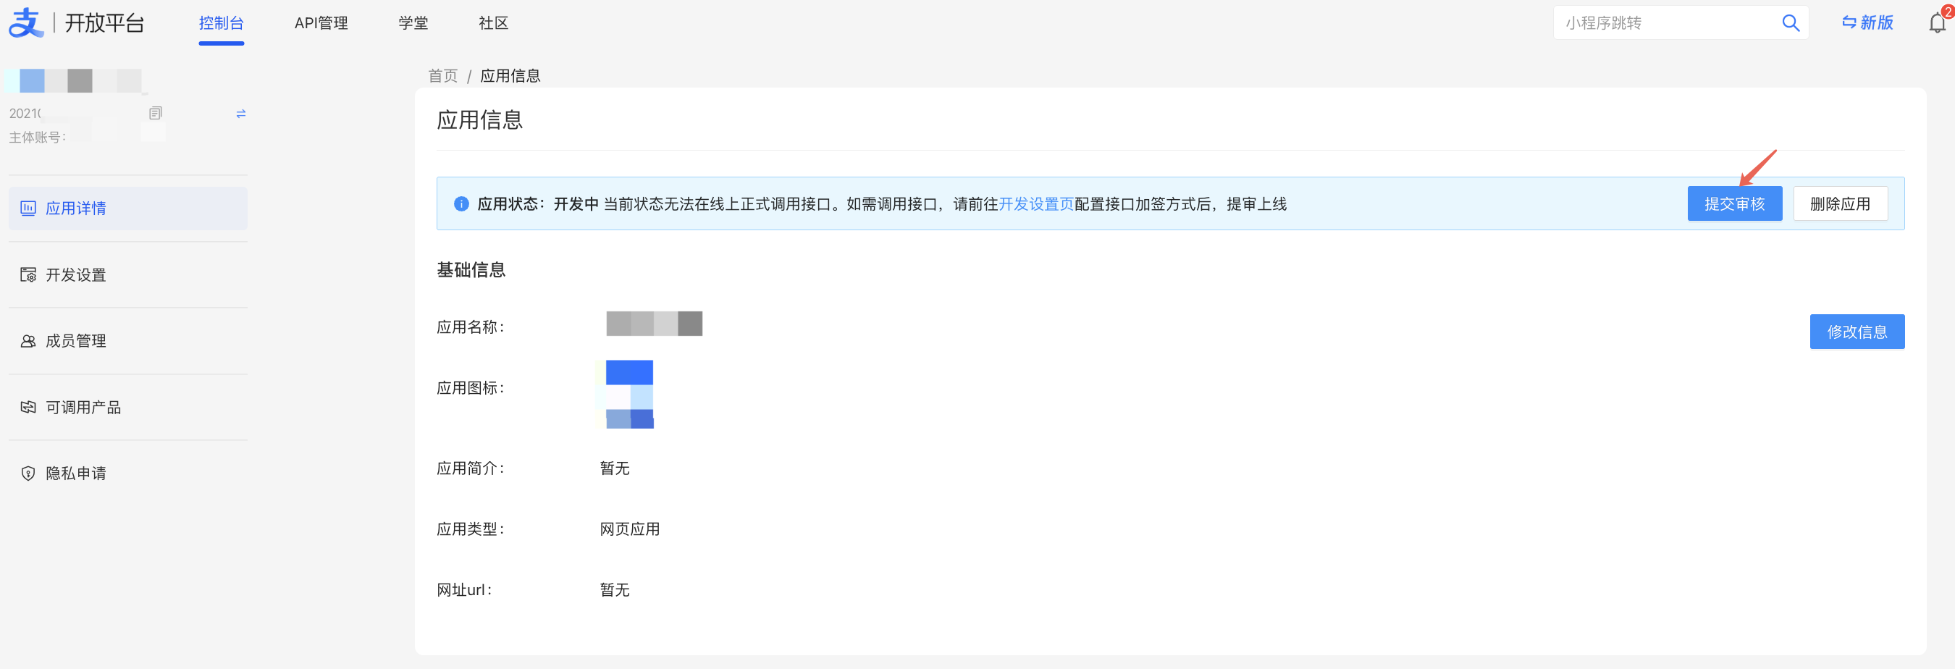Screen dimensions: 1955x669
Task: Open the 控制台 tab
Action: (221, 22)
